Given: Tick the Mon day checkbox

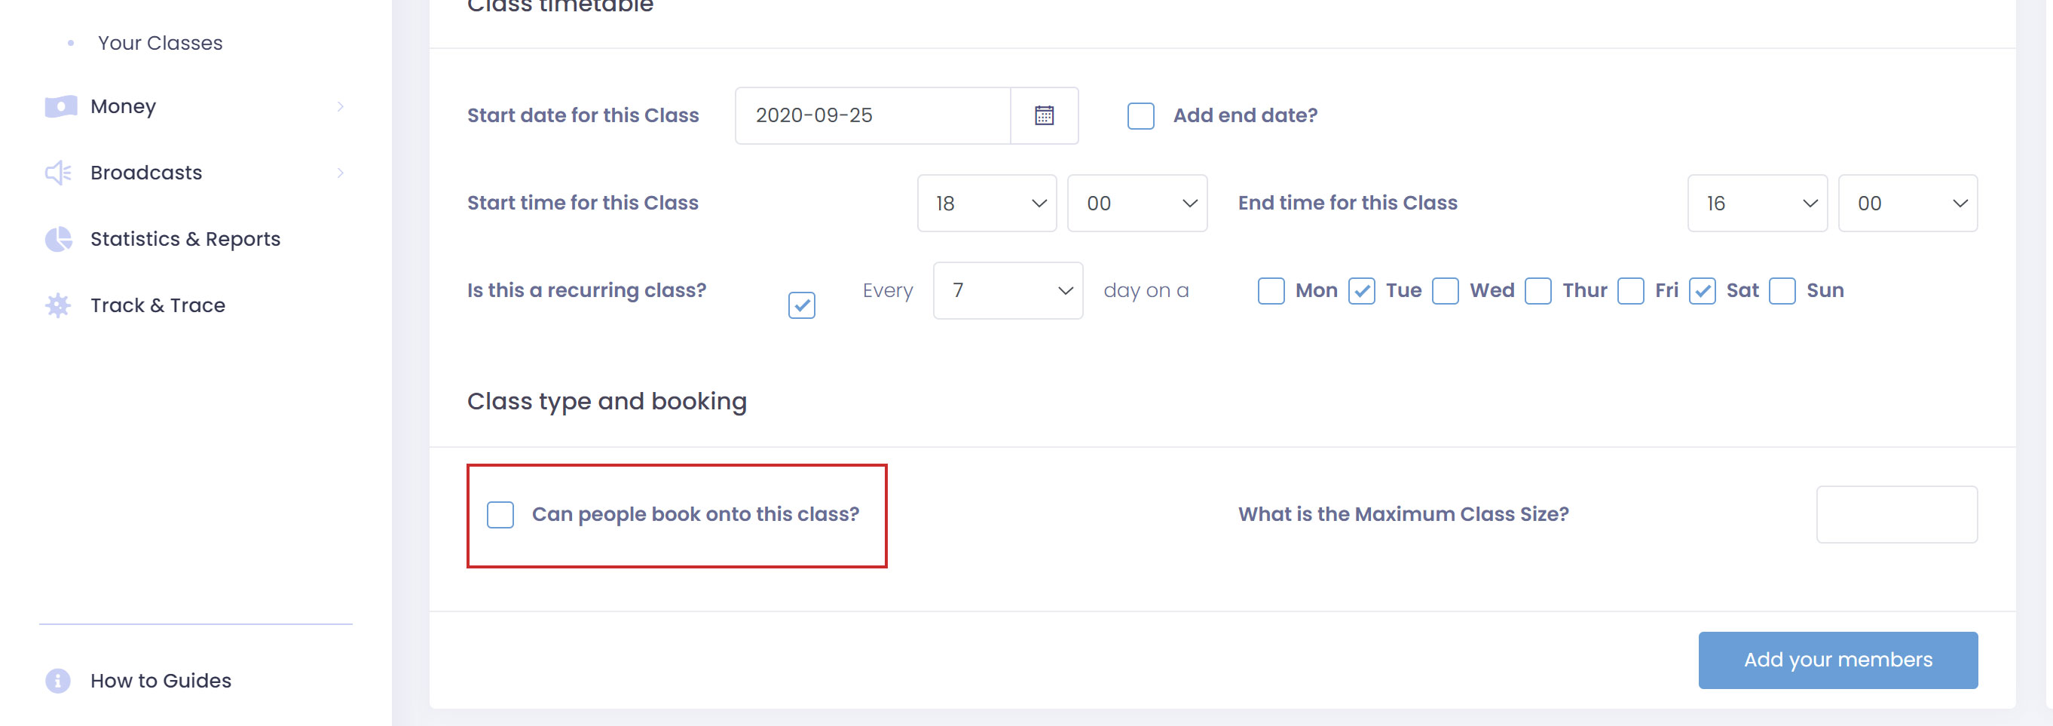Looking at the screenshot, I should tap(1271, 291).
